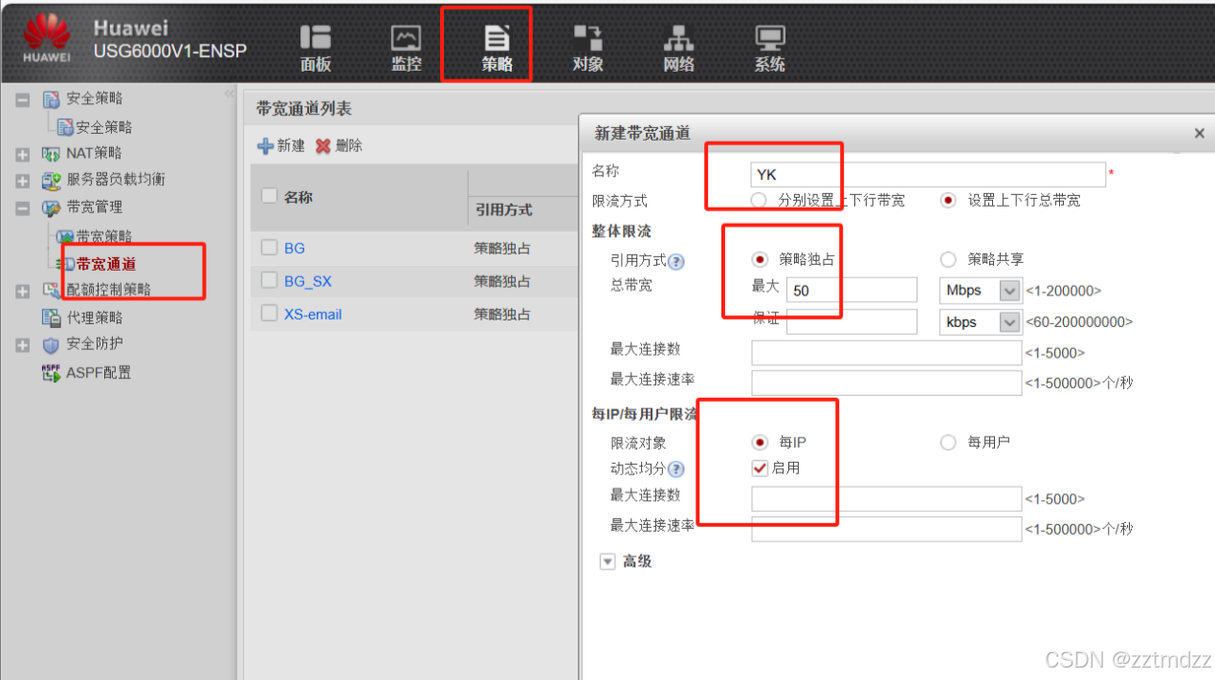This screenshot has height=680, width=1215.
Task: Click the 代理策略 icon
Action: 51,318
